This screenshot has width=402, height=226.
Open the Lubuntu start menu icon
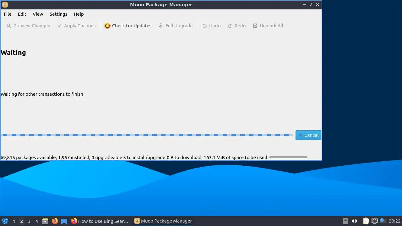click(5, 221)
